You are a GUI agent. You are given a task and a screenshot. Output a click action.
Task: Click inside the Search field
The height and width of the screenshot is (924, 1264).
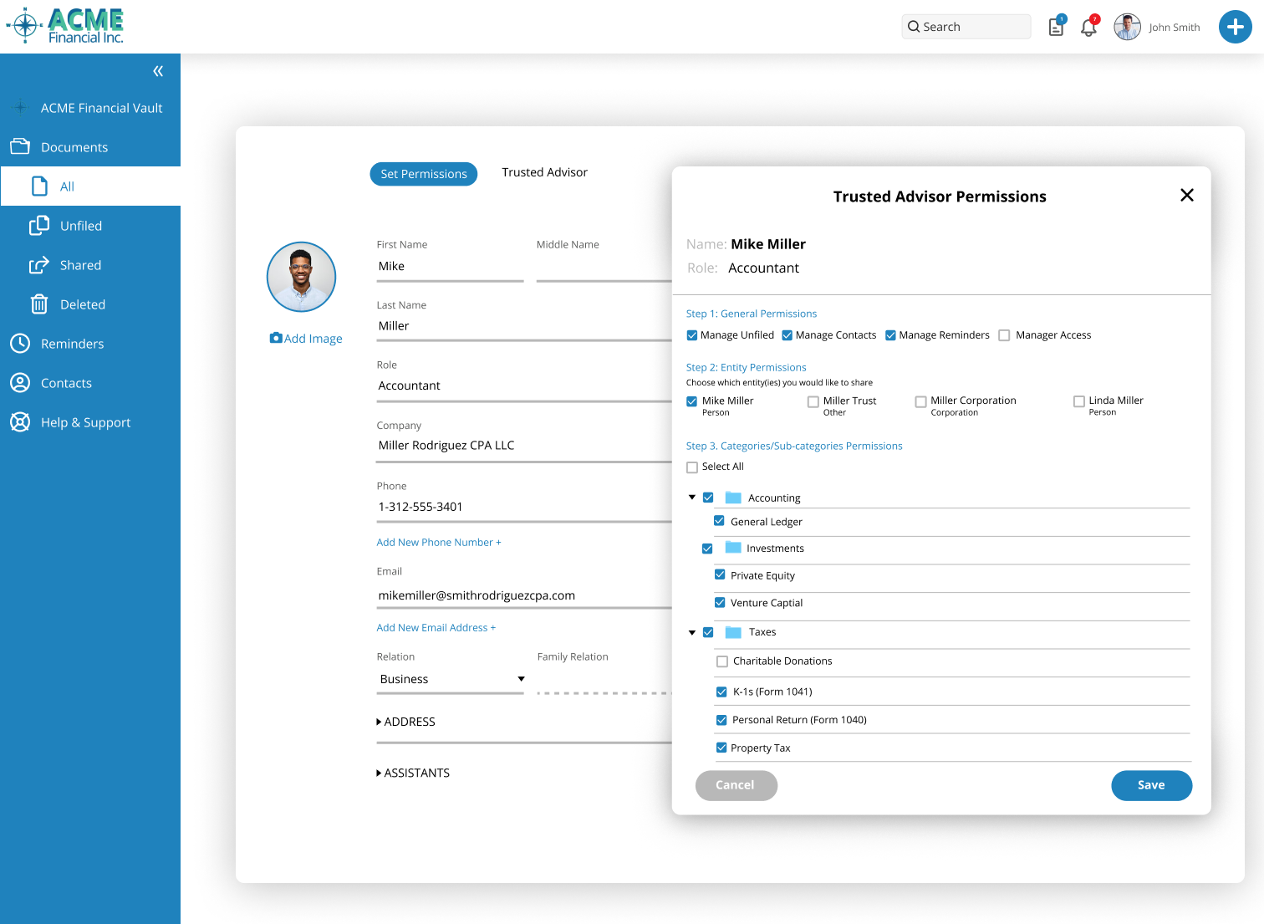coord(966,26)
